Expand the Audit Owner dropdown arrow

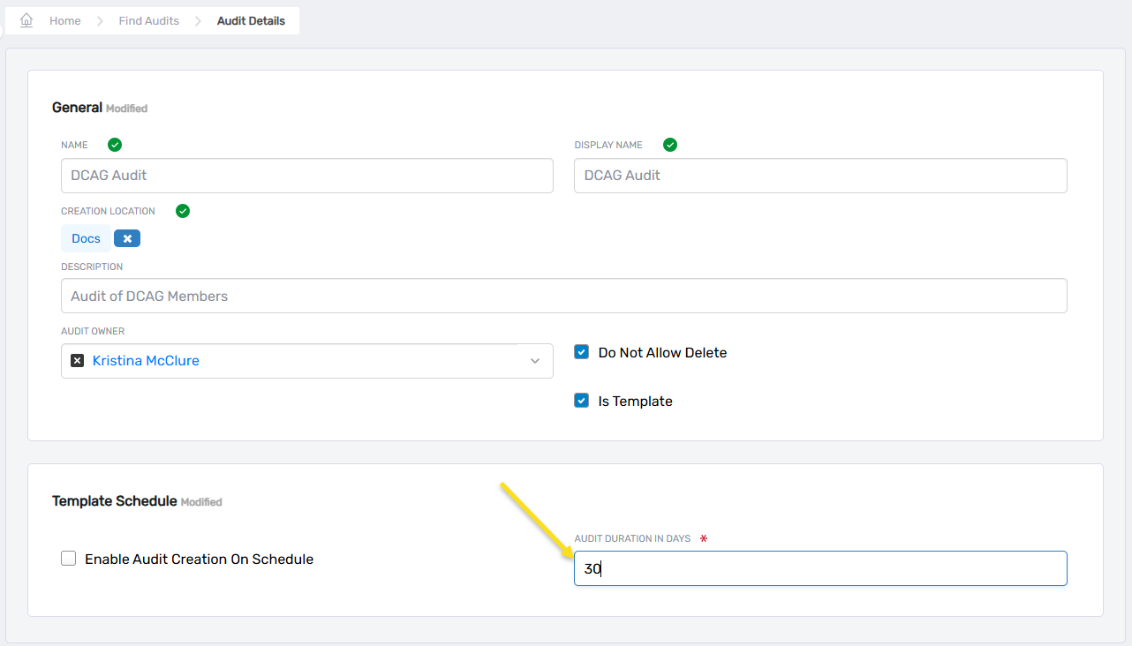pyautogui.click(x=534, y=361)
